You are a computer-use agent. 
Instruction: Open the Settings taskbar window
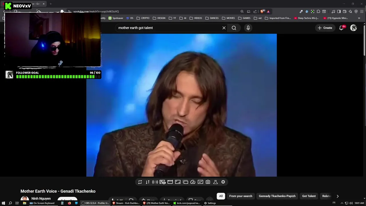pyautogui.click(x=210, y=203)
